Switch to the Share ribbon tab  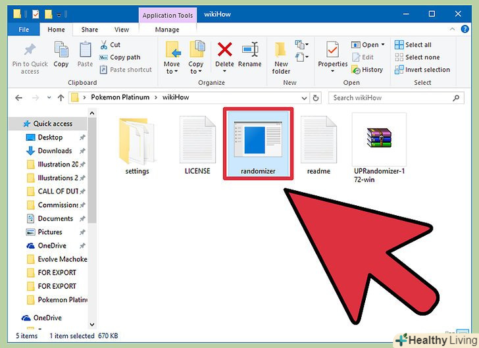coord(89,30)
